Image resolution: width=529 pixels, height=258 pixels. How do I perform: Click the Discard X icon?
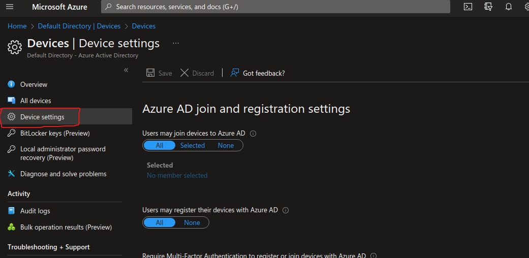pos(184,73)
